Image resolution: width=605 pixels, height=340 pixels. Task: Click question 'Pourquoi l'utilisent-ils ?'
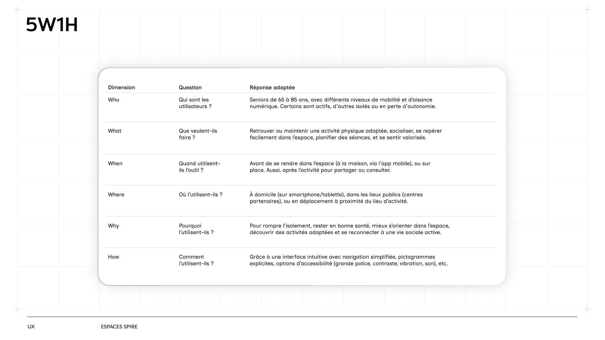[196, 229]
